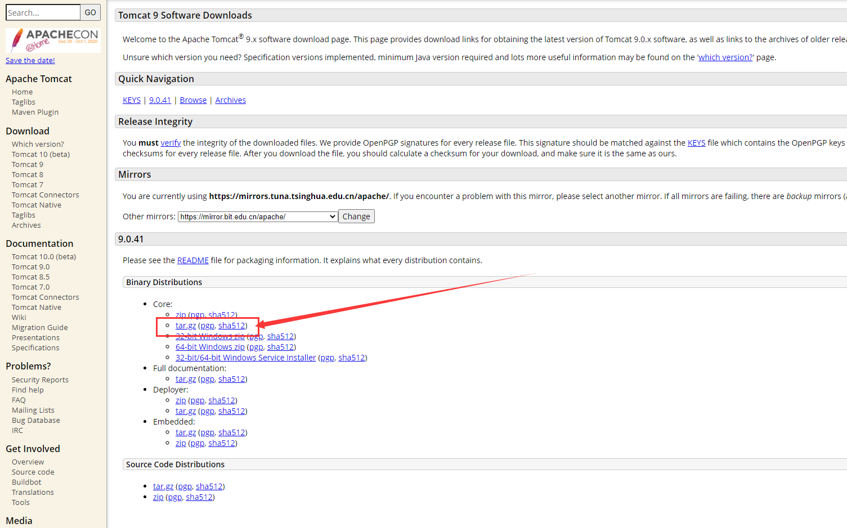This screenshot has height=528, width=847.
Task: Open IRC in the sidebar
Action: click(17, 430)
